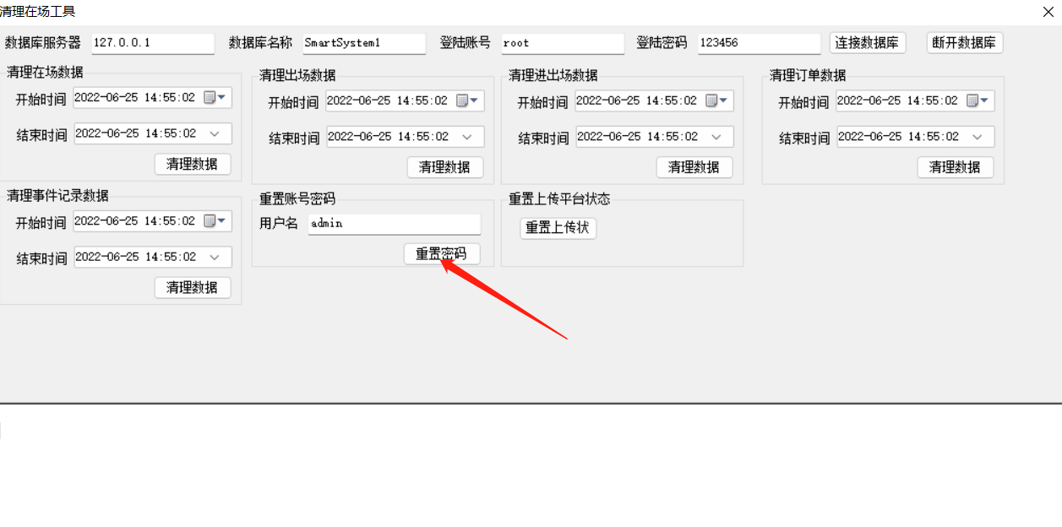Expand 结束时间 dropdown in 清理订单数据
This screenshot has width=1062, height=527.
978,137
